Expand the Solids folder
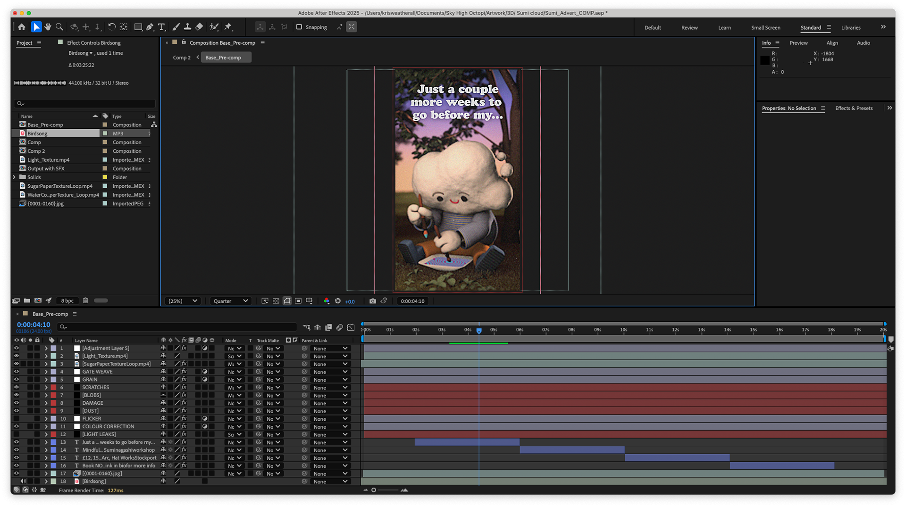 (x=14, y=177)
